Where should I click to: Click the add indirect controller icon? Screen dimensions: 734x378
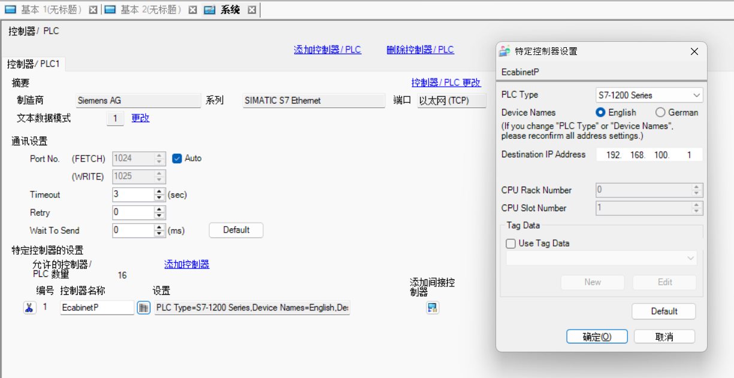[x=433, y=308]
